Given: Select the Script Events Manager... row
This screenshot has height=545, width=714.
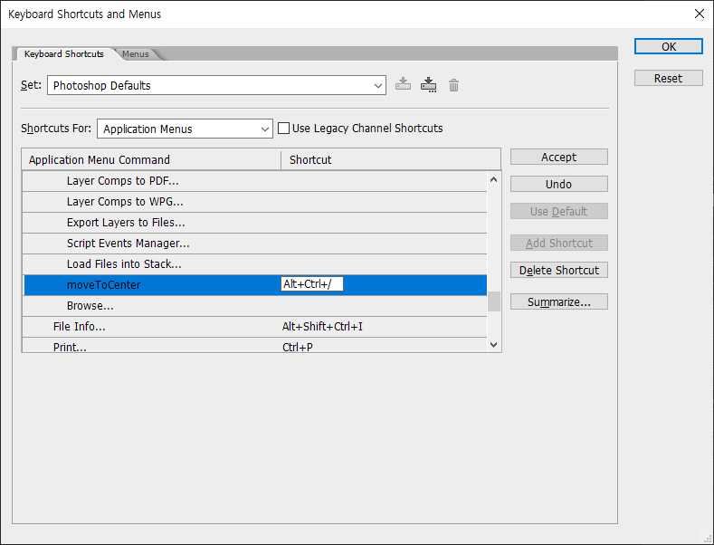Looking at the screenshot, I should click(255, 244).
